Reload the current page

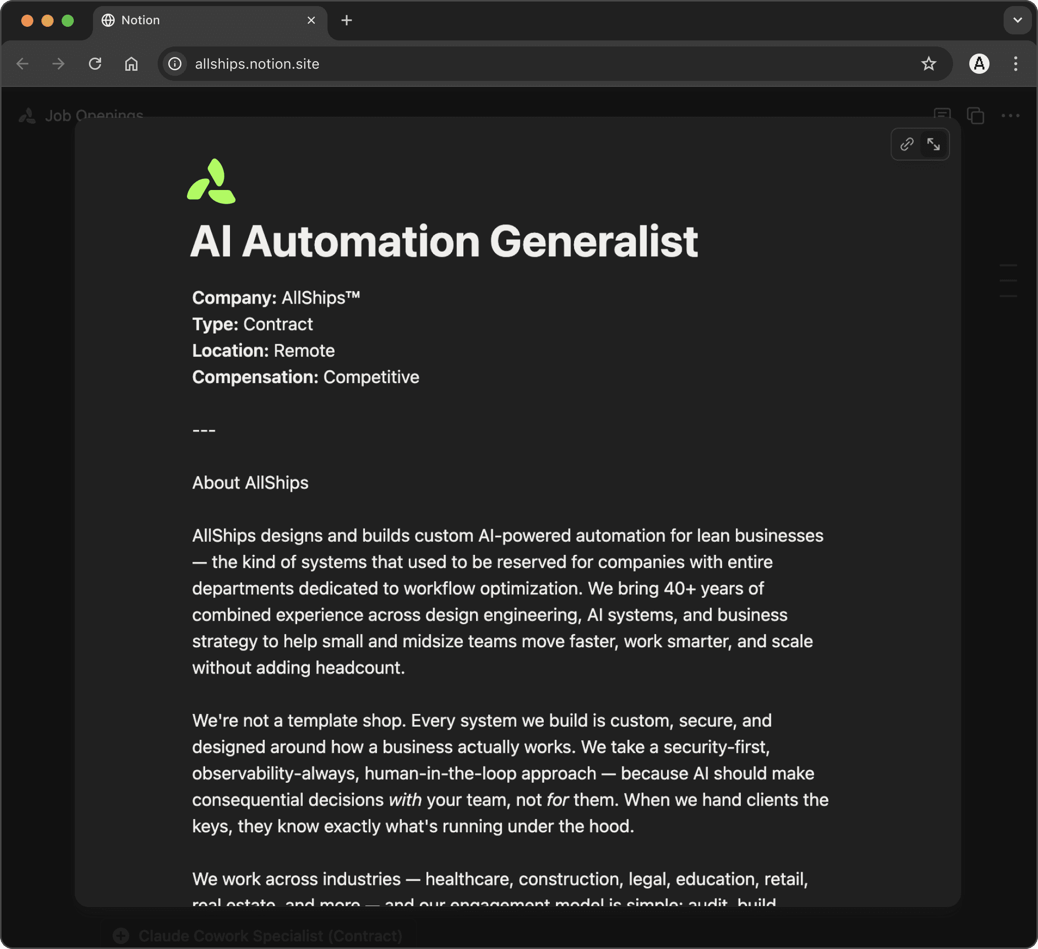click(95, 64)
